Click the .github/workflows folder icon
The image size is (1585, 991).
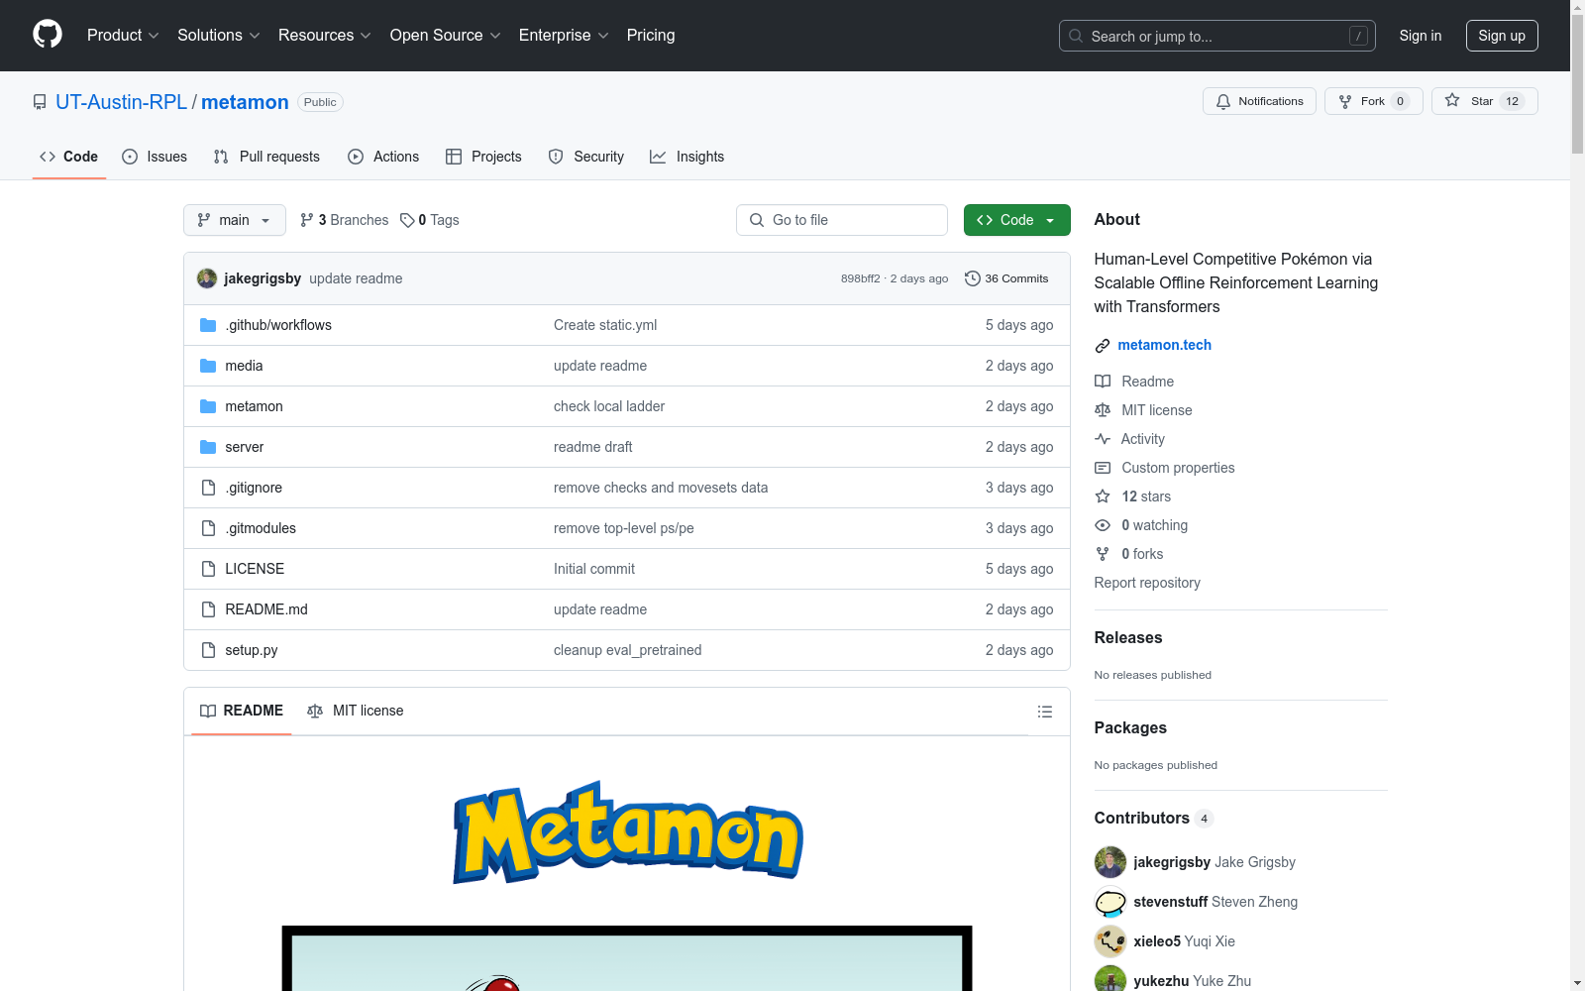pos(208,325)
